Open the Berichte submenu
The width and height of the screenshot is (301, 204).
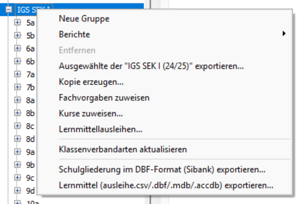[74, 34]
